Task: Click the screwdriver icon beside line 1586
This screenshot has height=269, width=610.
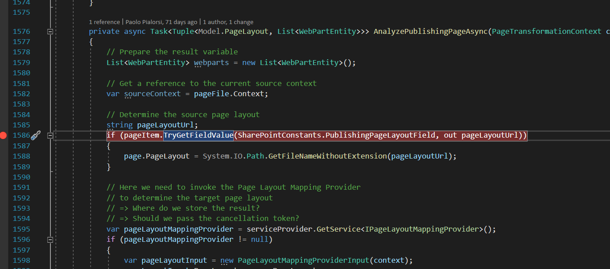Action: (37, 134)
